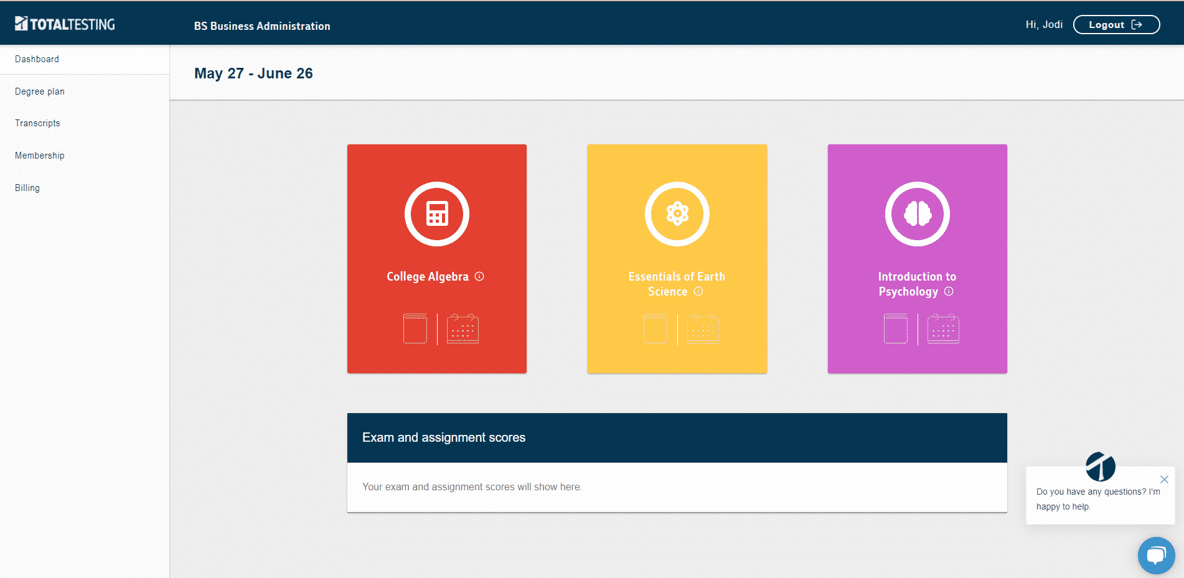The height and width of the screenshot is (578, 1184).
Task: Click the atom icon on Earth Science card
Action: point(677,213)
